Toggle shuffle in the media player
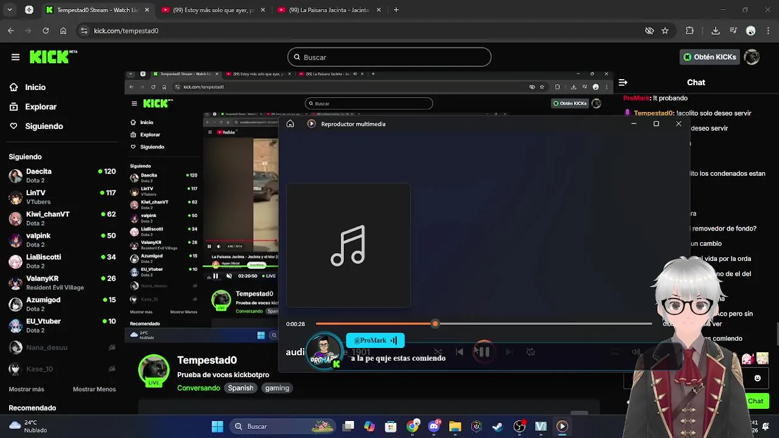 [x=438, y=352]
